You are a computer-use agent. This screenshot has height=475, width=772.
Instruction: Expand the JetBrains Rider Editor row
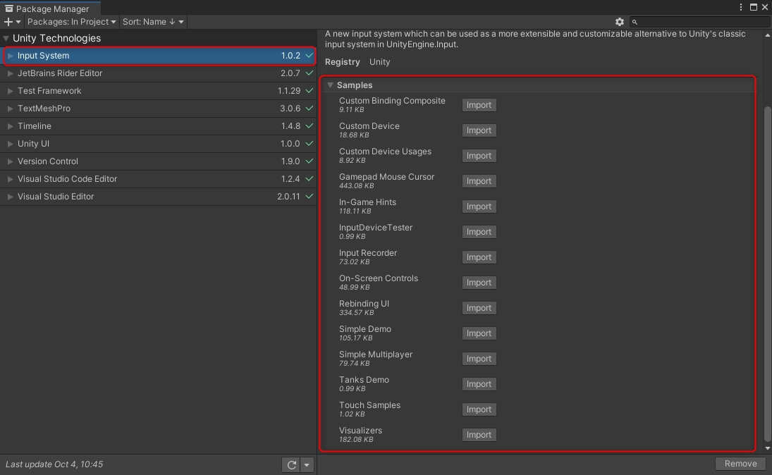pyautogui.click(x=10, y=73)
